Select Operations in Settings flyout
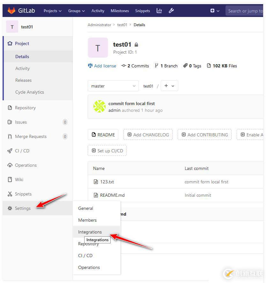Image resolution: width=266 pixels, height=283 pixels. [96, 267]
